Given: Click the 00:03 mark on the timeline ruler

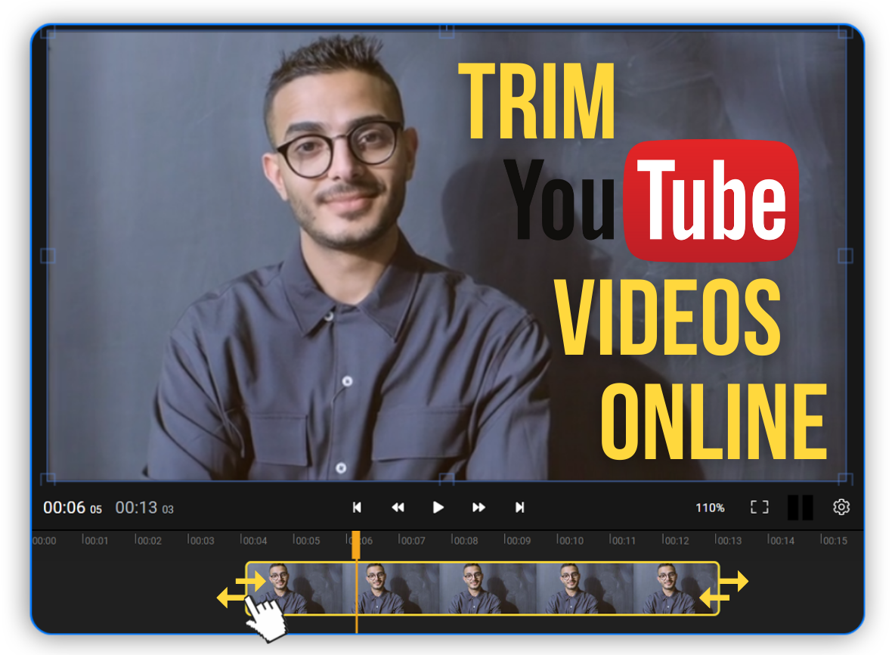Looking at the screenshot, I should click(201, 540).
